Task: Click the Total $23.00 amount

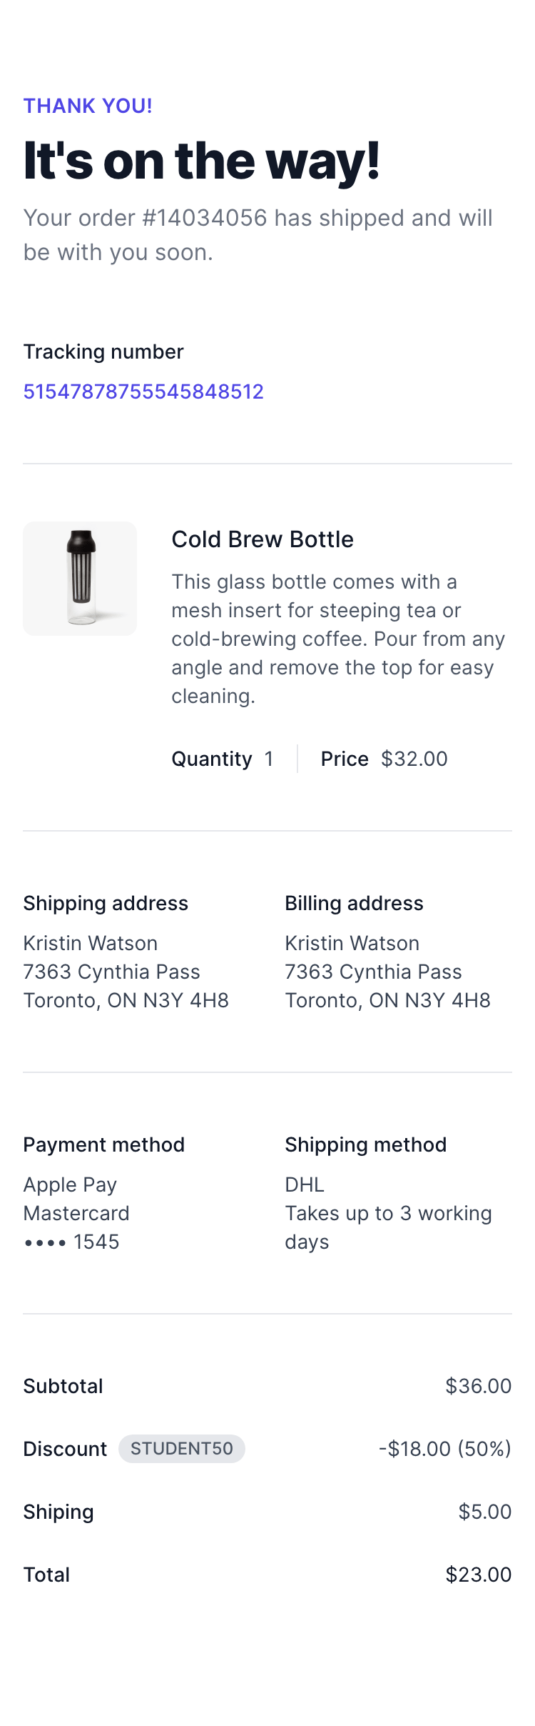Action: coord(478,1575)
